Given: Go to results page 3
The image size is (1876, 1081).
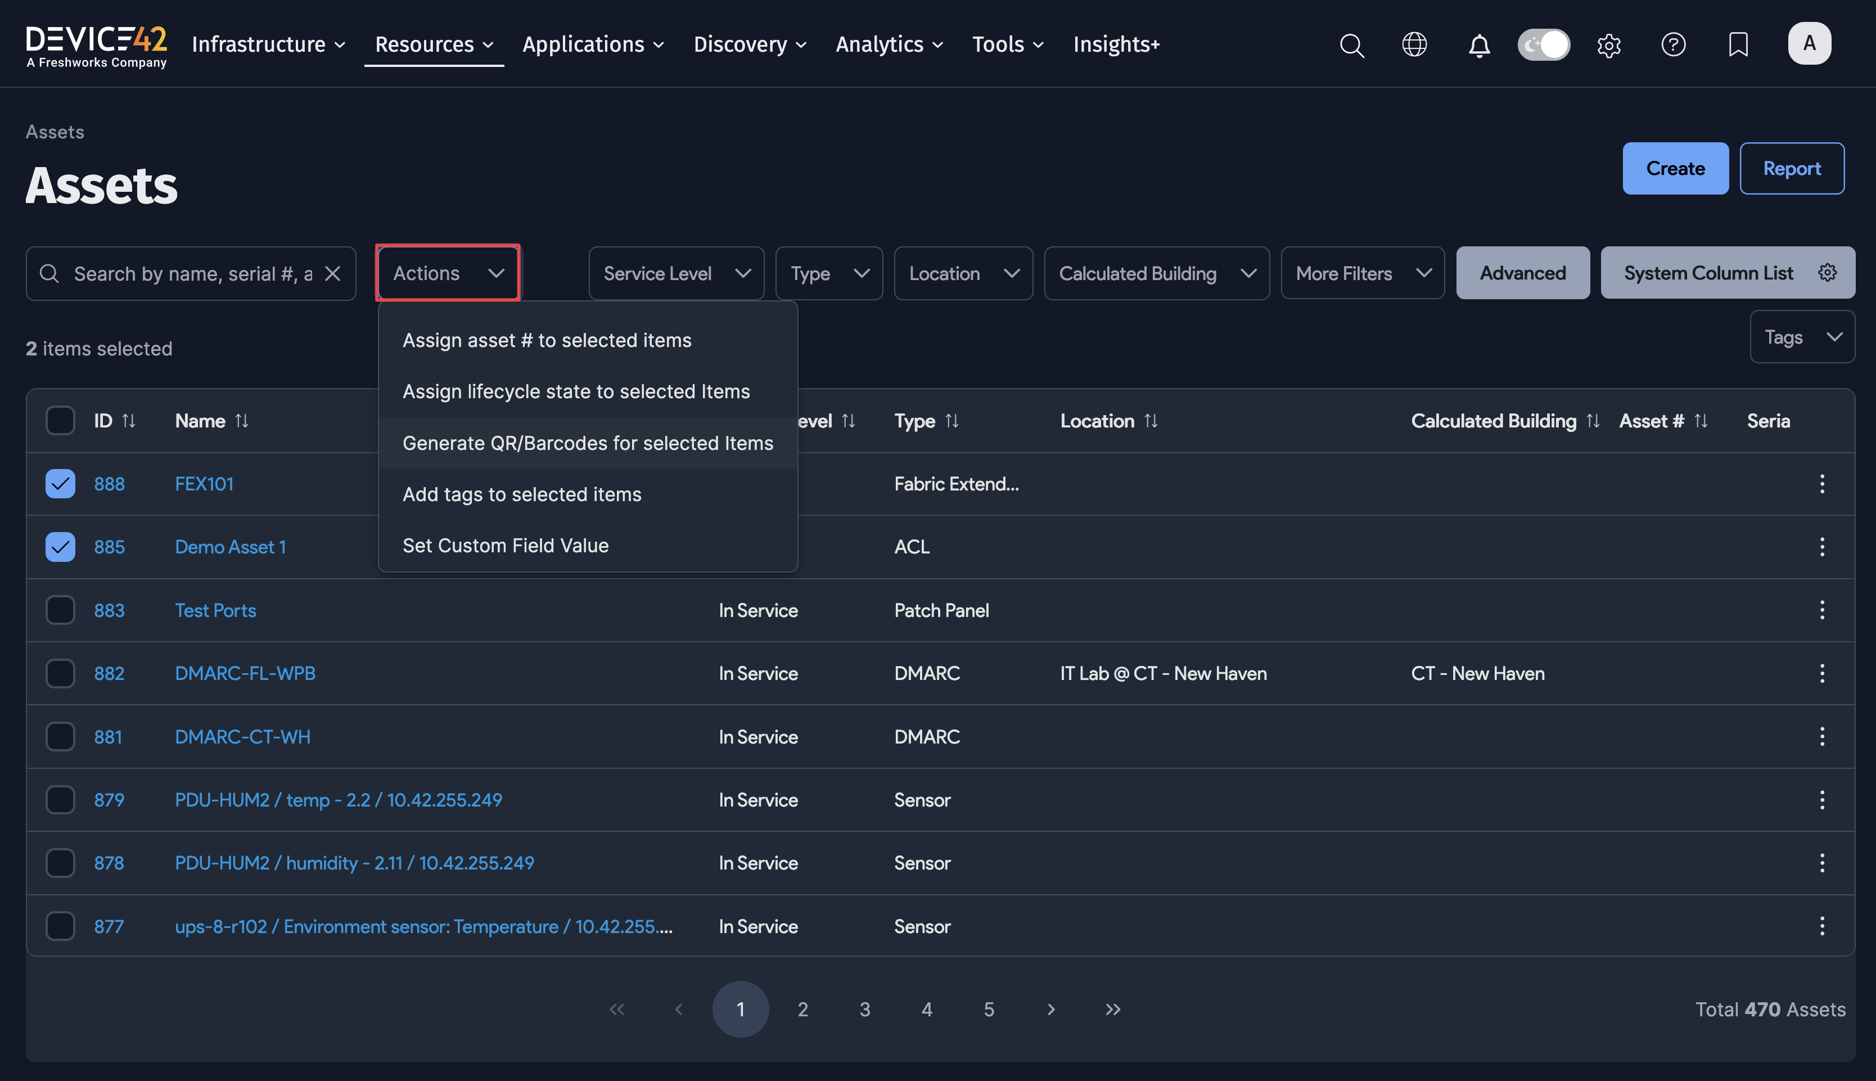Looking at the screenshot, I should 864,1009.
